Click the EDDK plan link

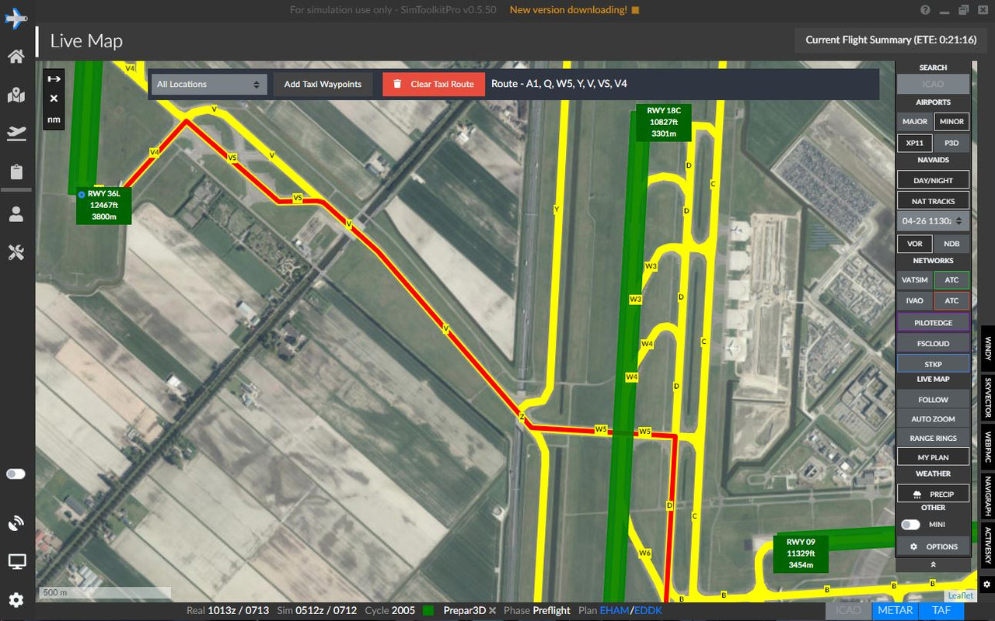pos(648,610)
